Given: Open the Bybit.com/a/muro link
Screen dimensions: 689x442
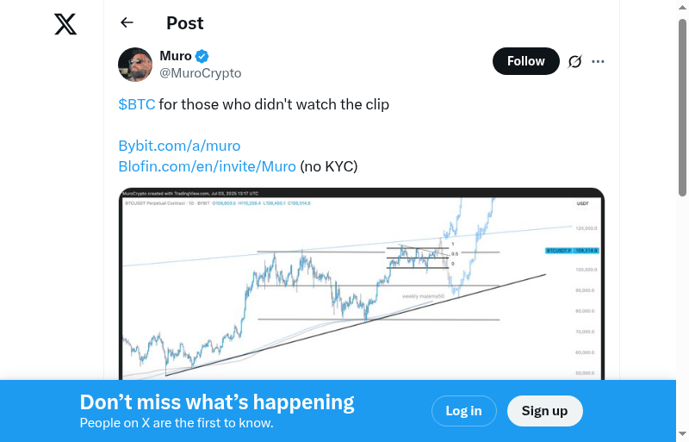Looking at the screenshot, I should 179,146.
